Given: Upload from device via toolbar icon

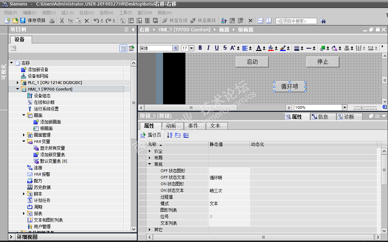Looking at the screenshot, I should tap(139, 21).
